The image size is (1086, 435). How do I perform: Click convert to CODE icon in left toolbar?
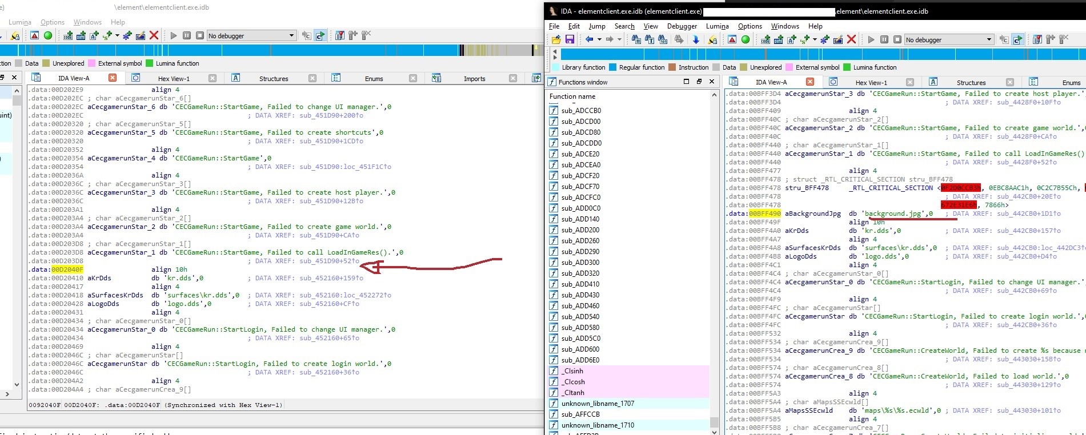click(68, 35)
